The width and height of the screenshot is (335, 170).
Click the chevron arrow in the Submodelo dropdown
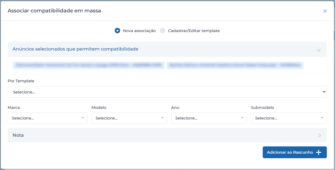coord(322,118)
